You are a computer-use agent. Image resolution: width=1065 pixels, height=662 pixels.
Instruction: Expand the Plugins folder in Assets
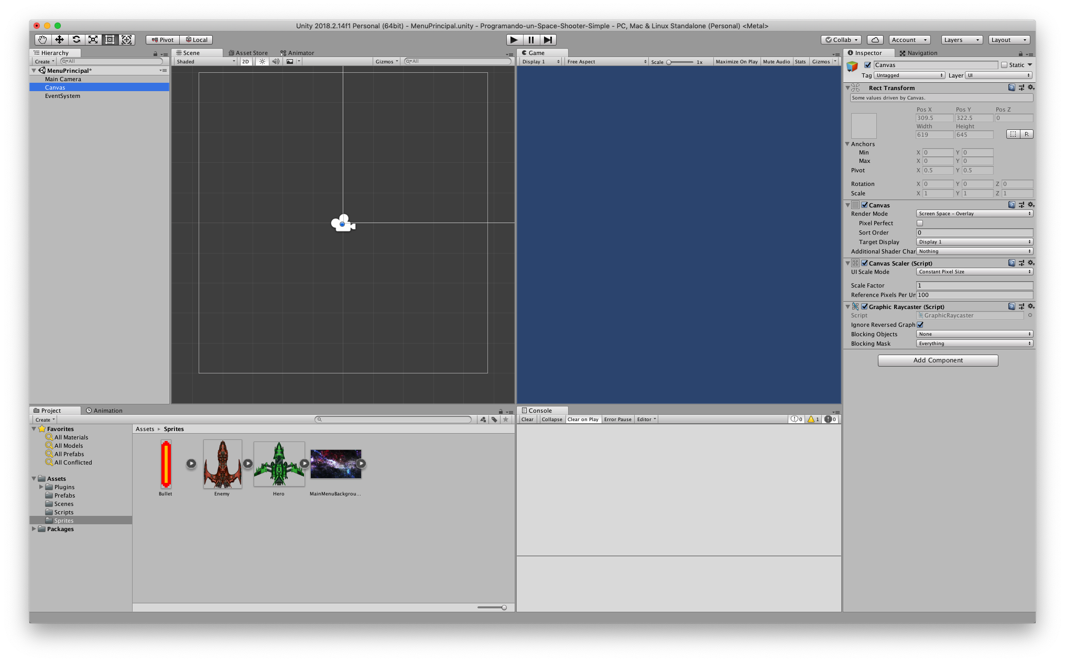tap(41, 487)
